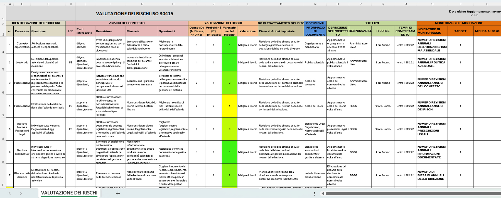Click the IDENTIFICAZIONE DEI PROCESSI header
This screenshot has width=501, height=198.
[x=36, y=23]
